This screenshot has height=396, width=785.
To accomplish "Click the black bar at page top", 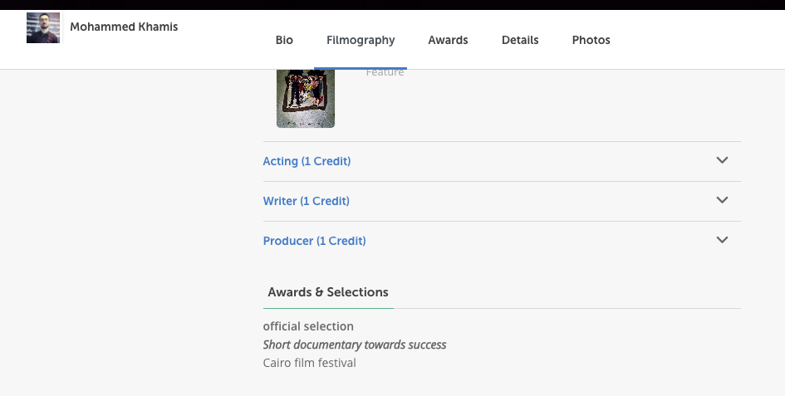I will pos(392,4).
